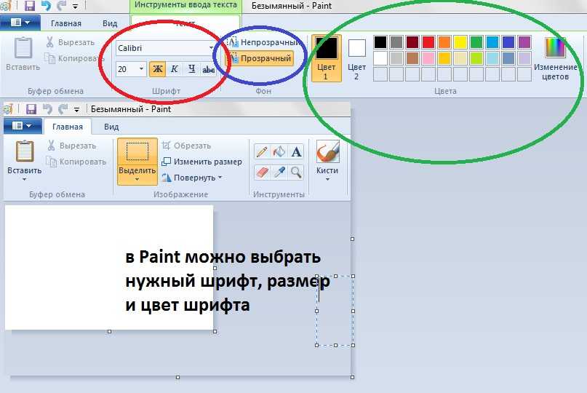Pick the pink color swatch
The image size is (587, 393).
tap(428, 58)
